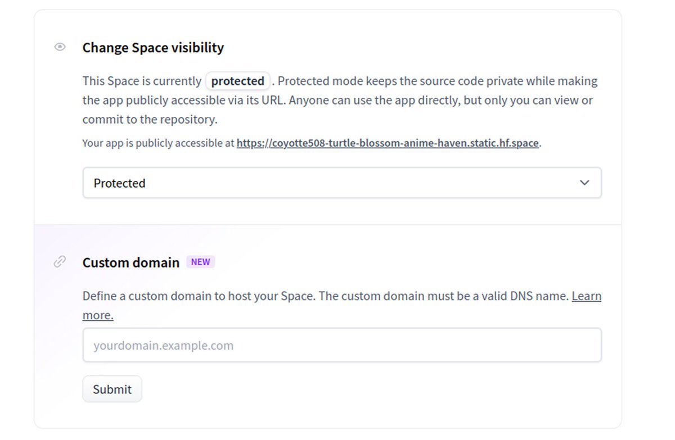Screen dimensions: 675x440
Task: Click the link icon in the Custom domain section
Action: click(x=60, y=261)
